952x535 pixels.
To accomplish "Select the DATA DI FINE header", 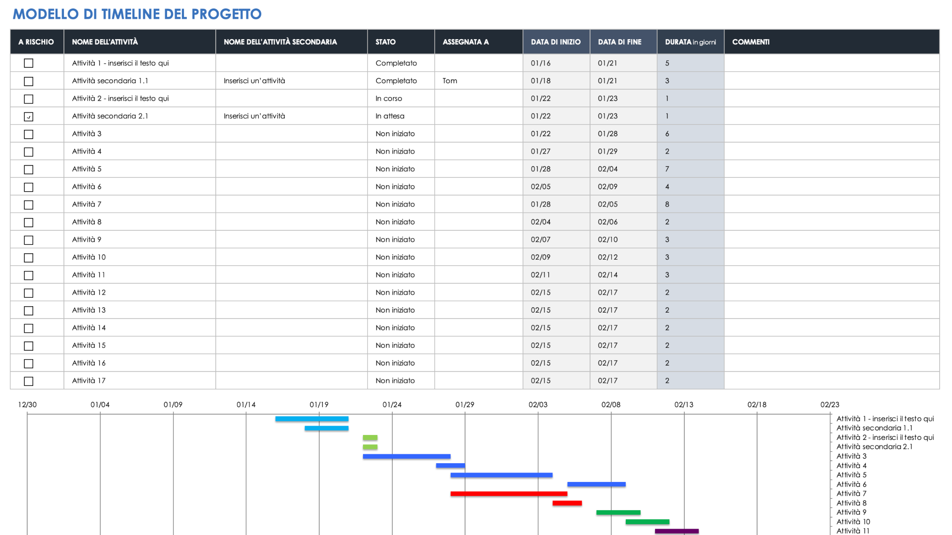I will coord(624,42).
